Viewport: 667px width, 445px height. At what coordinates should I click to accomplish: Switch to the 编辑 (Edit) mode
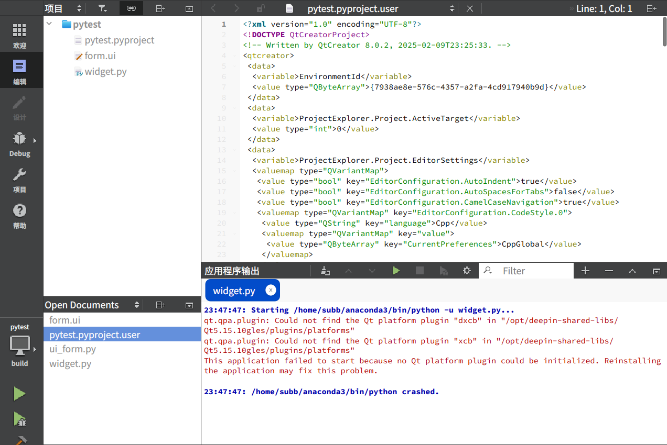(19, 71)
